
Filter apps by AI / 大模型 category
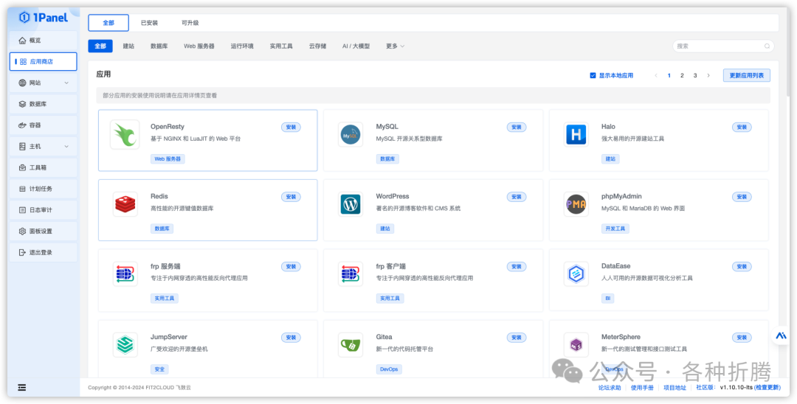coord(356,46)
